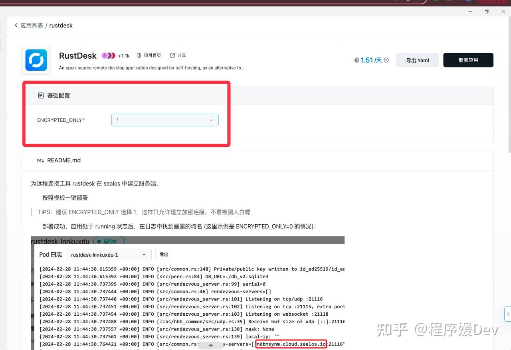The image size is (511, 350).
Task: Click the 部署应用 deploy button
Action: click(x=468, y=60)
